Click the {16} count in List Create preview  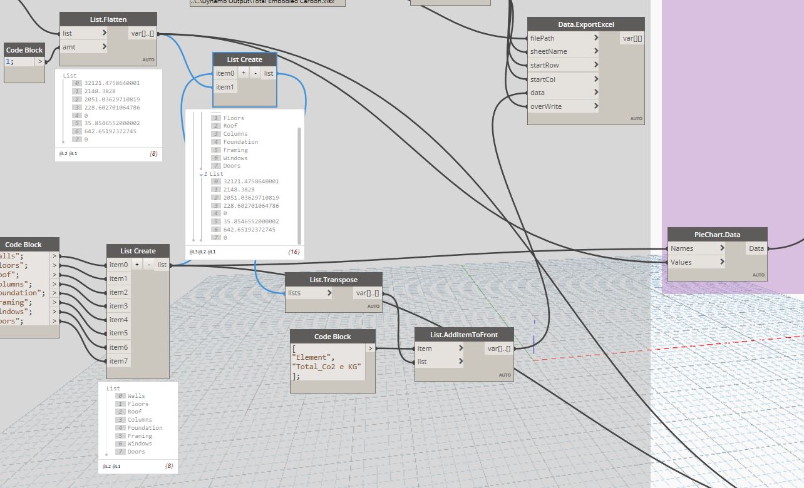294,252
